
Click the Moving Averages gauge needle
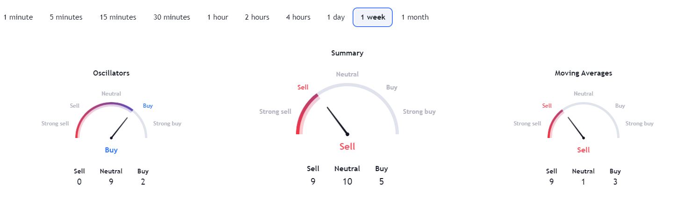tap(576, 128)
